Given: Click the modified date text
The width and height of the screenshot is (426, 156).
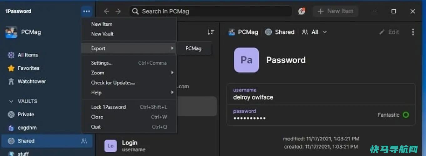Looking at the screenshot, I should point(321,139).
